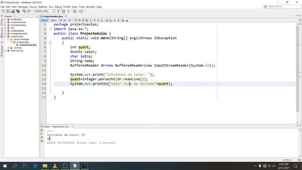The width and height of the screenshot is (302, 170).
Task: Open the Debug Project dropdown arrow
Action: pos(77,11)
